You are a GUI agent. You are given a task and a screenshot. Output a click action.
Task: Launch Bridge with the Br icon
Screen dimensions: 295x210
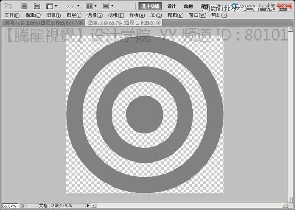coord(24,6)
